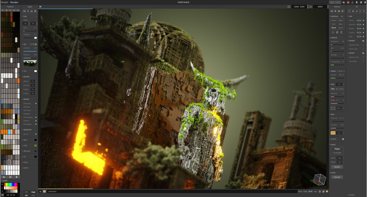Select the Glass material type

pos(340,24)
